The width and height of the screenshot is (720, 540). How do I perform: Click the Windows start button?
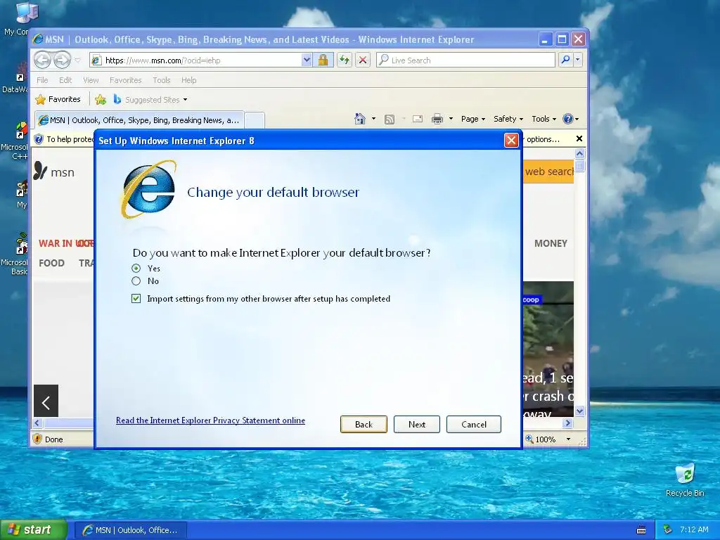click(34, 530)
